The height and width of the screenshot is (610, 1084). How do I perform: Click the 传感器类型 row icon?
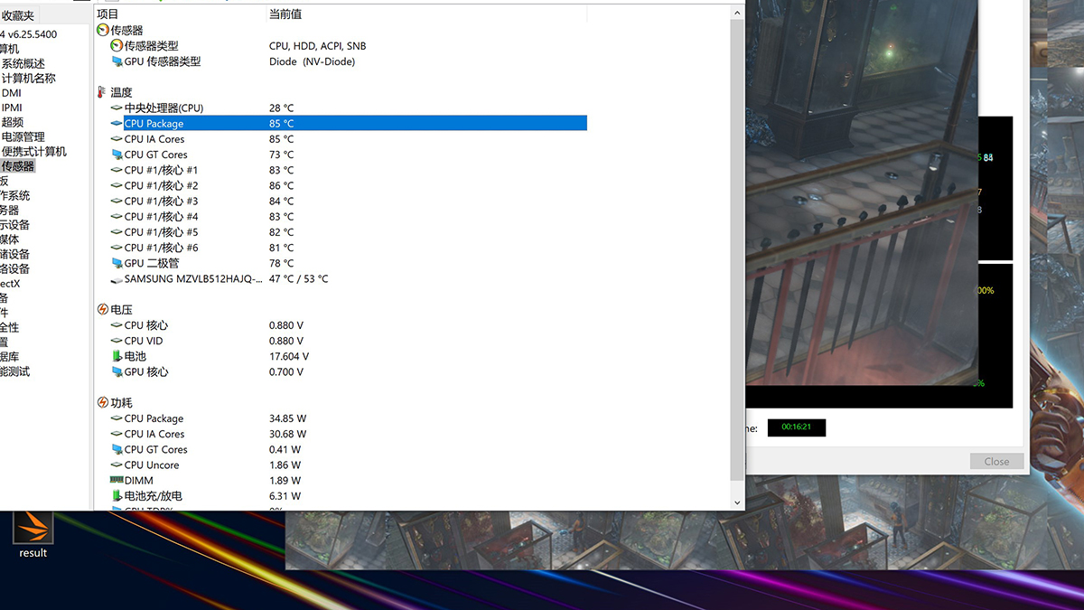pos(117,45)
